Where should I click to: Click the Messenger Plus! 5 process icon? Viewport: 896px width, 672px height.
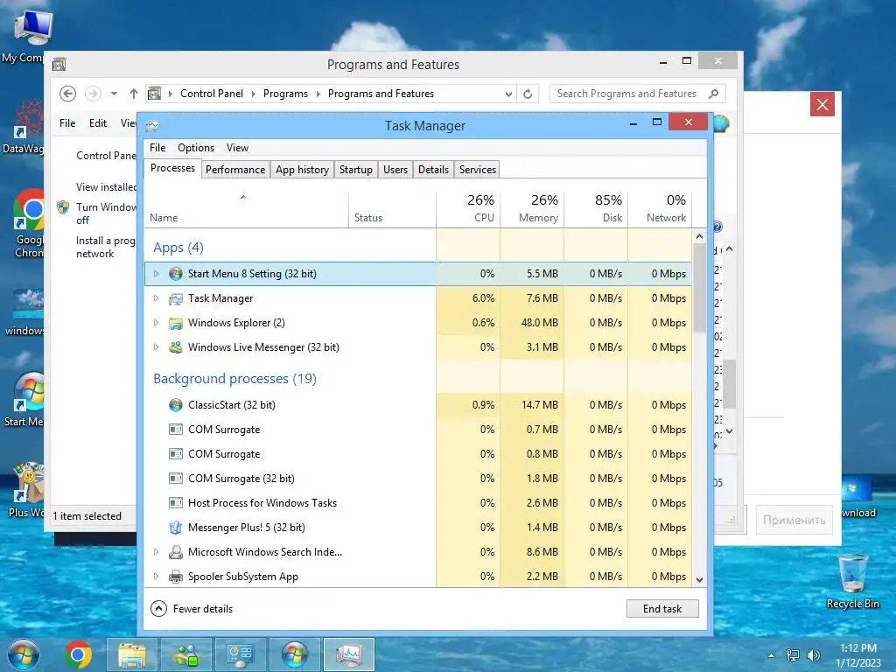click(x=175, y=528)
